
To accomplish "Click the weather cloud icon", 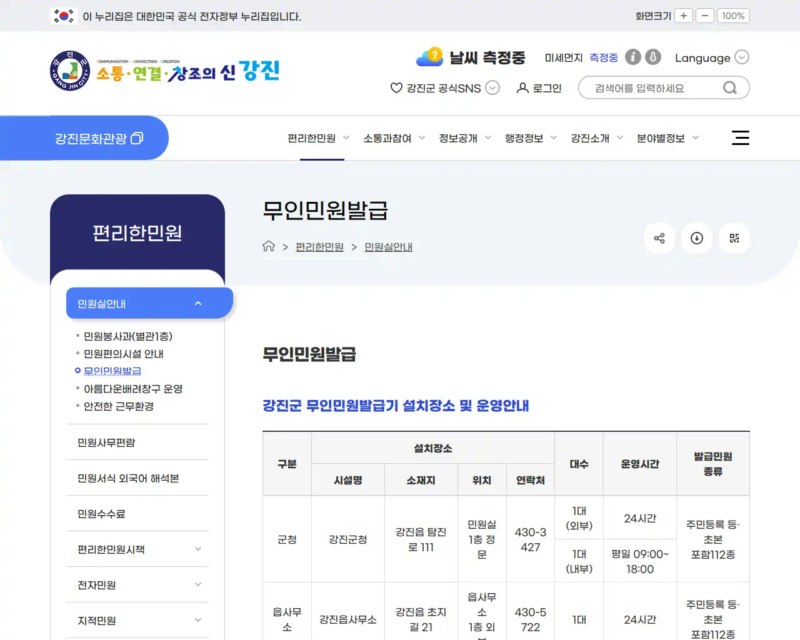I will pyautogui.click(x=430, y=57).
